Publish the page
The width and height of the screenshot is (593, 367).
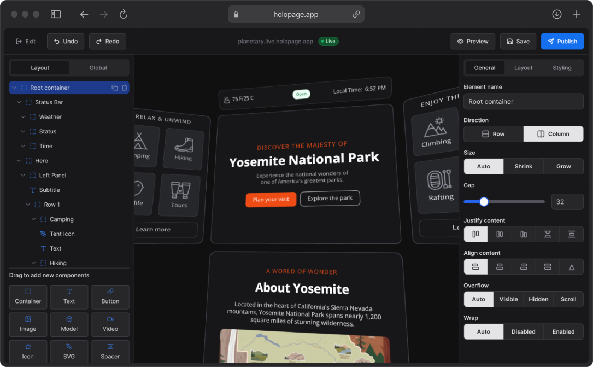pos(562,41)
